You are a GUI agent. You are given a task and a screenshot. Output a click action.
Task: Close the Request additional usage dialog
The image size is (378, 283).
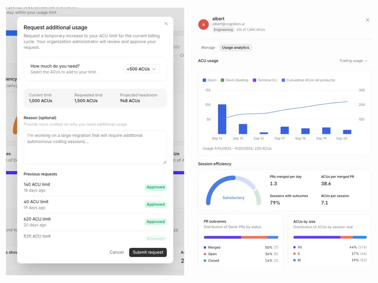pos(166,24)
